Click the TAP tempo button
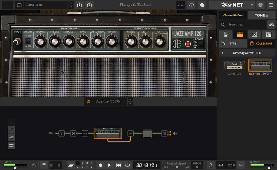The width and height of the screenshot is (277, 170). (241, 165)
